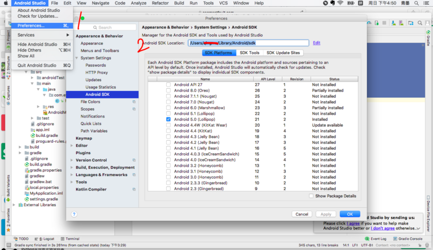This screenshot has height=250, width=433.
Task: Open the Event Log panel
Action: pyautogui.click(x=376, y=239)
